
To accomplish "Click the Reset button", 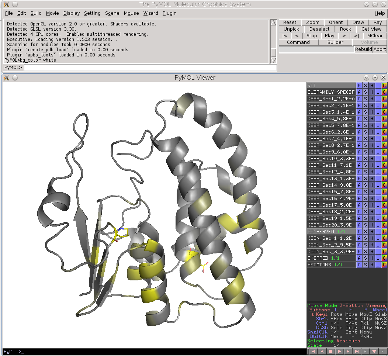I will point(290,22).
